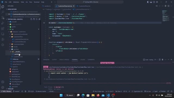Collapse the Open Editors section

7,9
